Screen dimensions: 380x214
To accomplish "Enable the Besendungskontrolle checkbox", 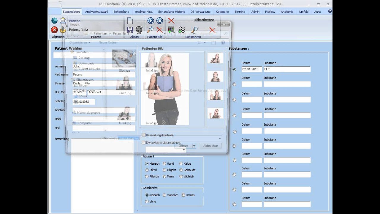I will pyautogui.click(x=144, y=135).
